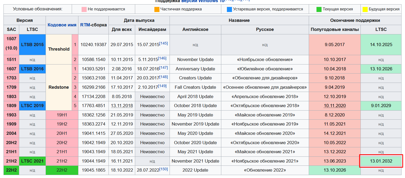The height and width of the screenshot is (178, 405).
Task: Click underlined release date 13.11.2018
Action: click(x=122, y=106)
